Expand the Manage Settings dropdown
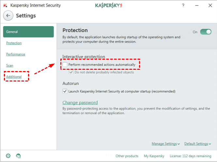 point(165,144)
